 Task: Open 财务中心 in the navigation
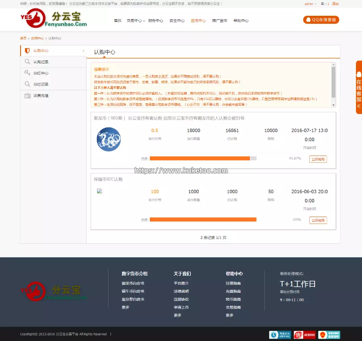[x=155, y=21]
